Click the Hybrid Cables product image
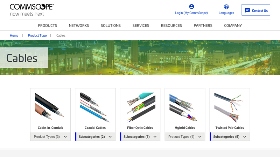This screenshot has height=157, width=280. coord(185,107)
